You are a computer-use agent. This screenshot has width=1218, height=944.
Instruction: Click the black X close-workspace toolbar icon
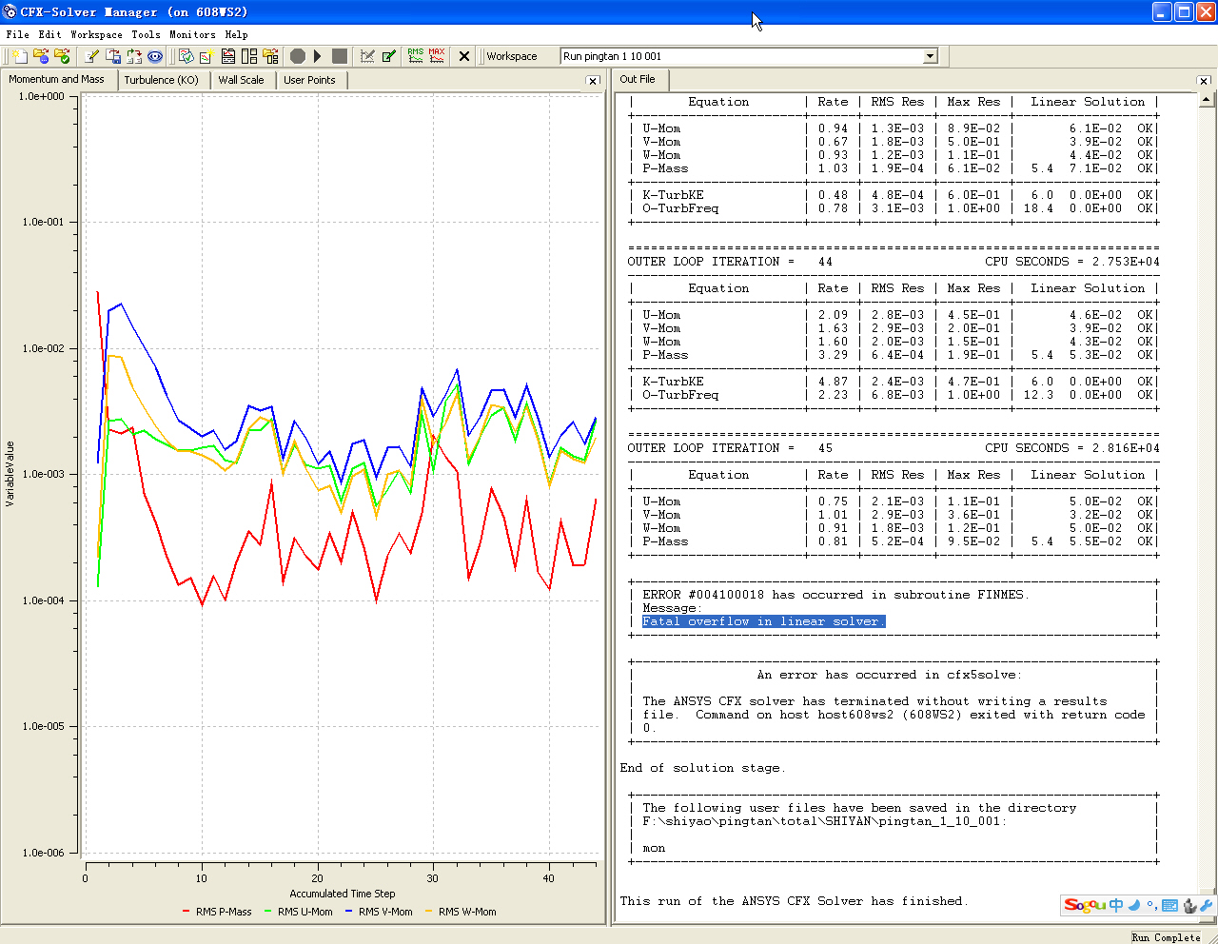[x=464, y=56]
